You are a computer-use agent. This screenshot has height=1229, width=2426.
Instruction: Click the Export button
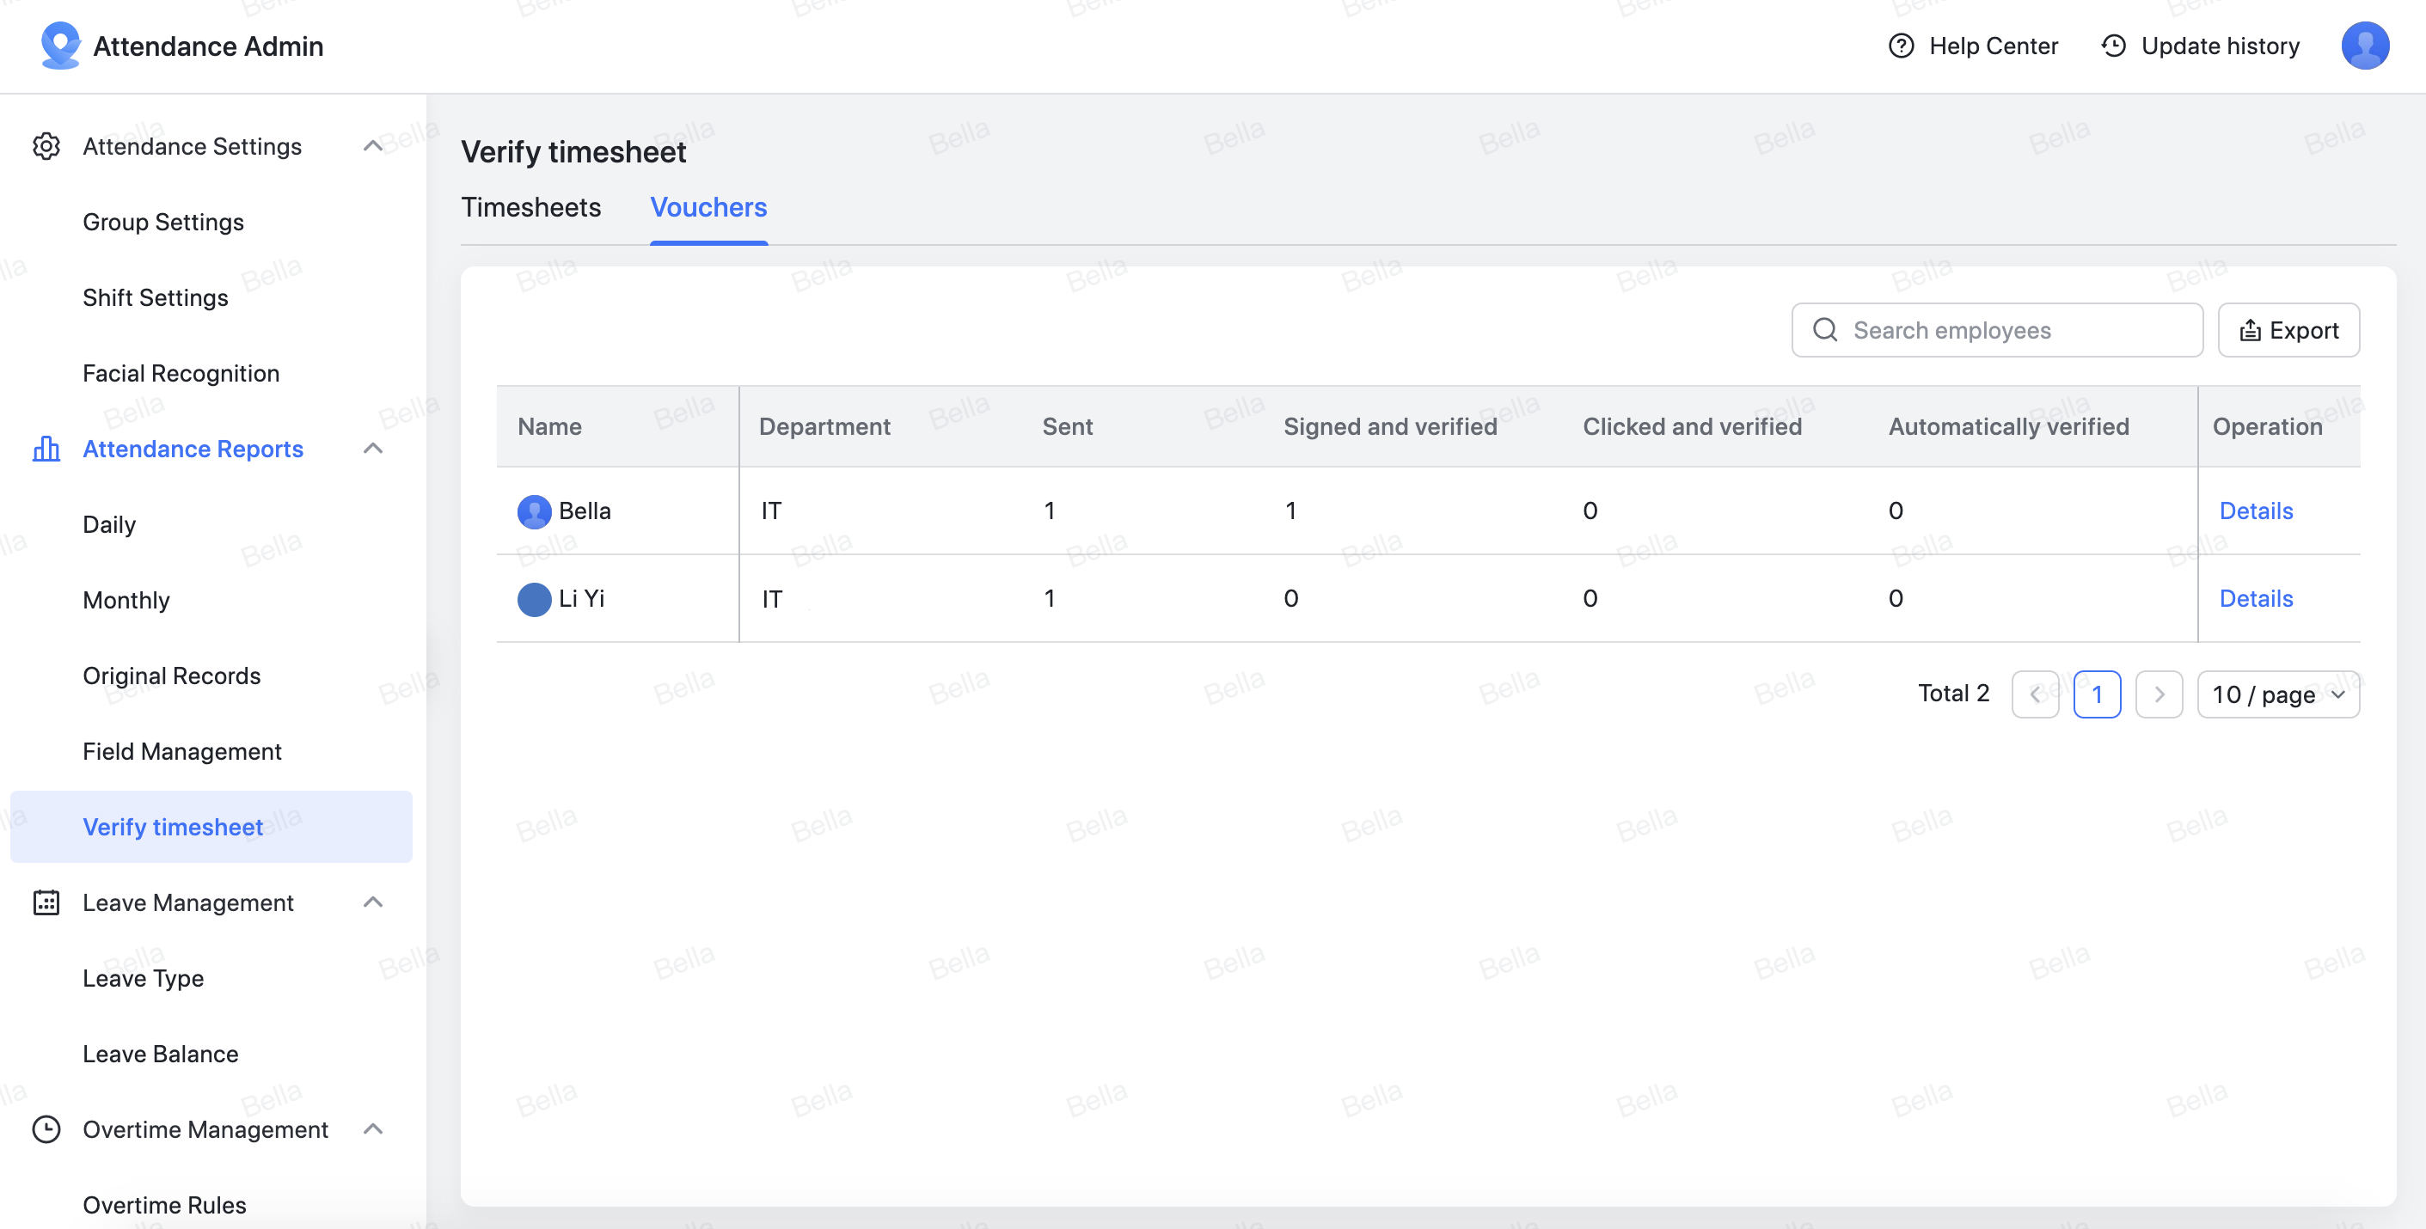point(2288,331)
